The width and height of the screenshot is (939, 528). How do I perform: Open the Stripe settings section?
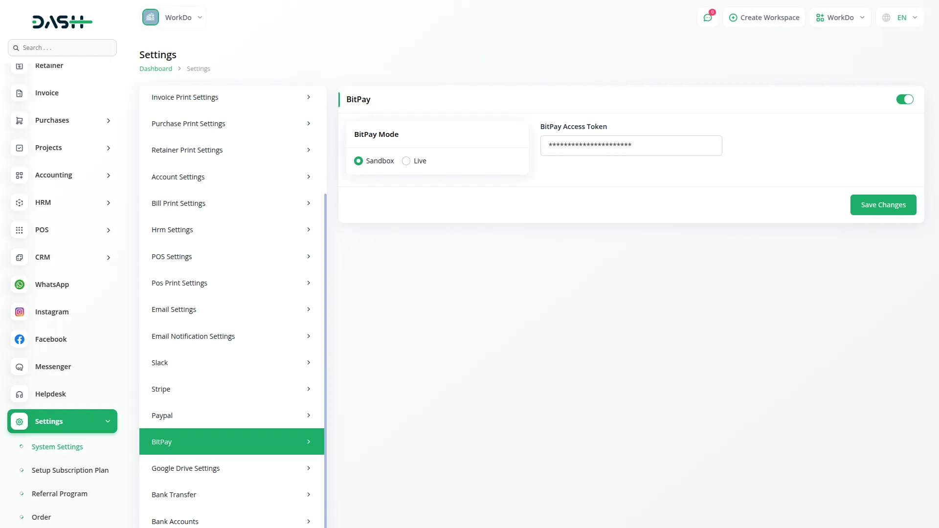click(x=230, y=389)
